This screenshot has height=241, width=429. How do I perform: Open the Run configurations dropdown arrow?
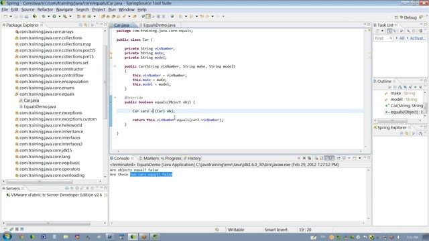[60, 17]
